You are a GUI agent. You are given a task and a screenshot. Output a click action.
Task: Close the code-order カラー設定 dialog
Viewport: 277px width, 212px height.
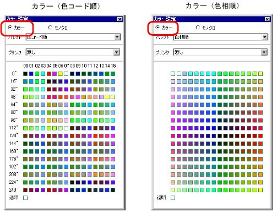(x=120, y=19)
